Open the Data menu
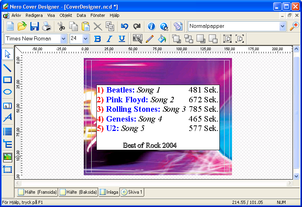 (81, 15)
